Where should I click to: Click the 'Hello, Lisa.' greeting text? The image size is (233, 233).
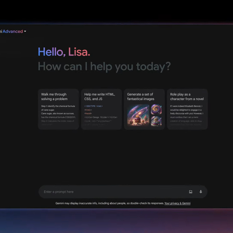pos(64,52)
